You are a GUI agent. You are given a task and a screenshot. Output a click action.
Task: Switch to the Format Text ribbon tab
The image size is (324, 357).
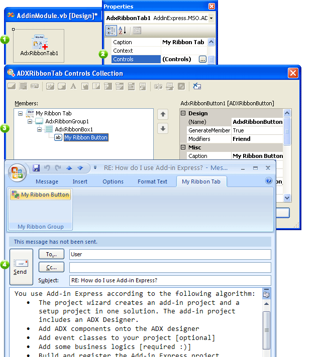pyautogui.click(x=152, y=182)
